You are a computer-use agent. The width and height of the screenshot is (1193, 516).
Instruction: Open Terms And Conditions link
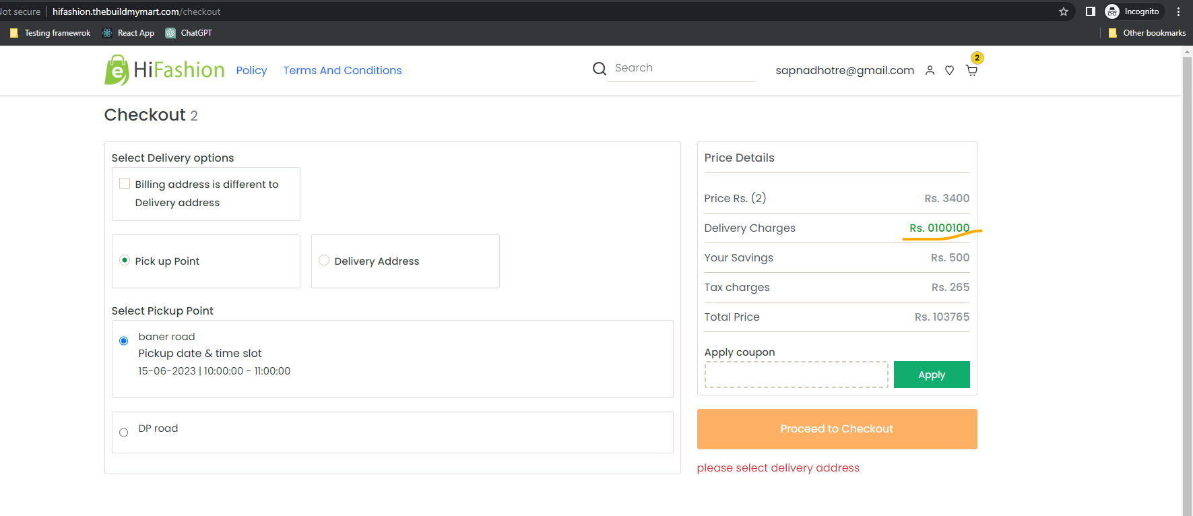click(x=342, y=71)
